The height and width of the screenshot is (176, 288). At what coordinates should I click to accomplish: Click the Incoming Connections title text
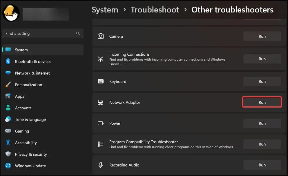pos(129,54)
